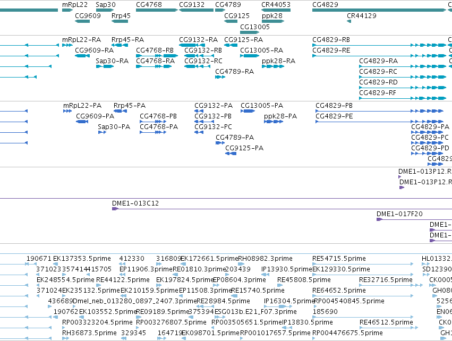Click the CG4789-RA transcript label

coord(235,72)
